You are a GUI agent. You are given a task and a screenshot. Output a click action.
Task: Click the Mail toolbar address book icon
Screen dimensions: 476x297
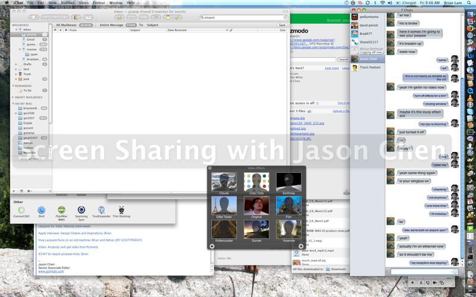(x=76, y=18)
